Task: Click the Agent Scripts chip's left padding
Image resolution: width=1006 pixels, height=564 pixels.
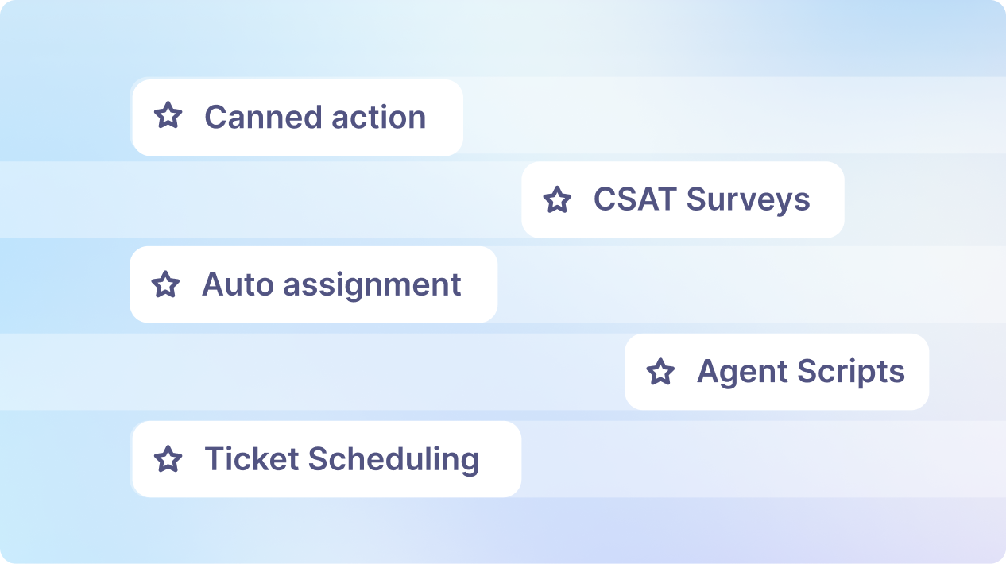Action: point(635,372)
